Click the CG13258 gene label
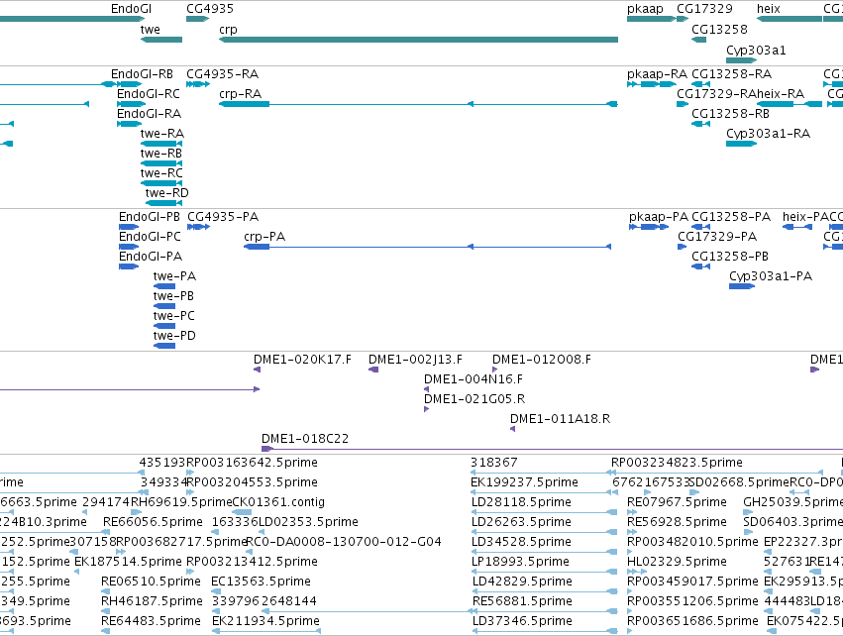The height and width of the screenshot is (636, 843). click(719, 29)
